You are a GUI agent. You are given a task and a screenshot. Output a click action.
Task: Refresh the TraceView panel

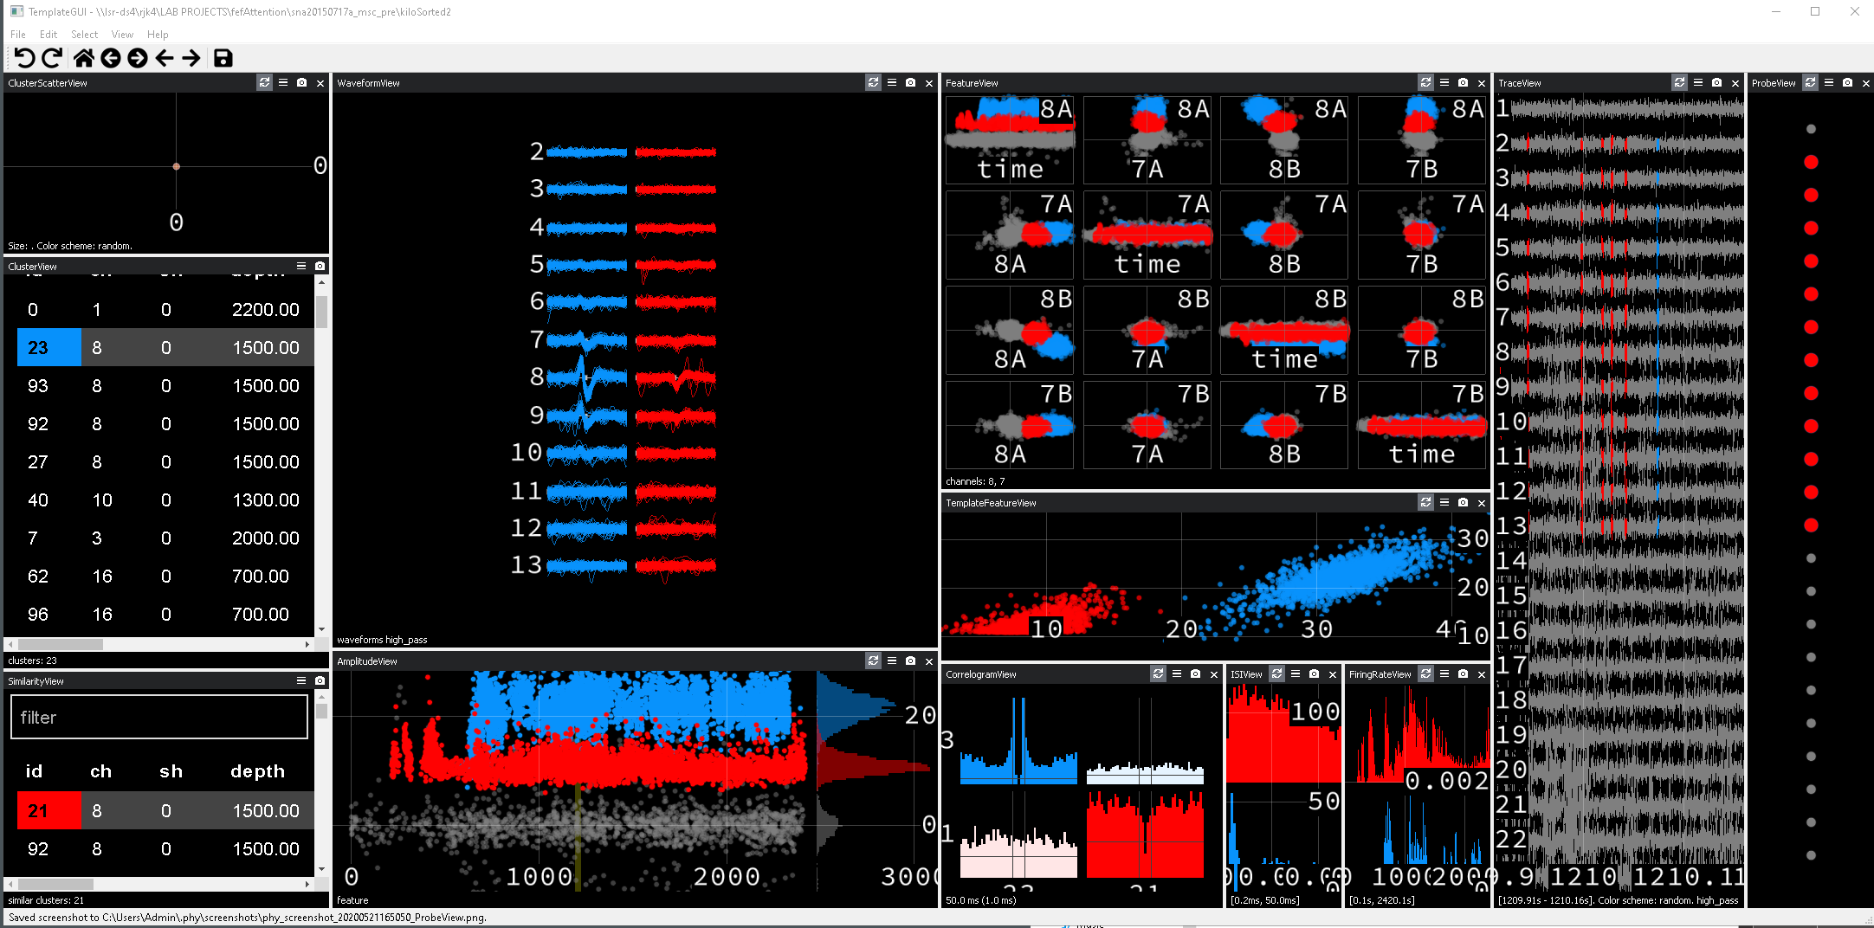pyautogui.click(x=1680, y=82)
